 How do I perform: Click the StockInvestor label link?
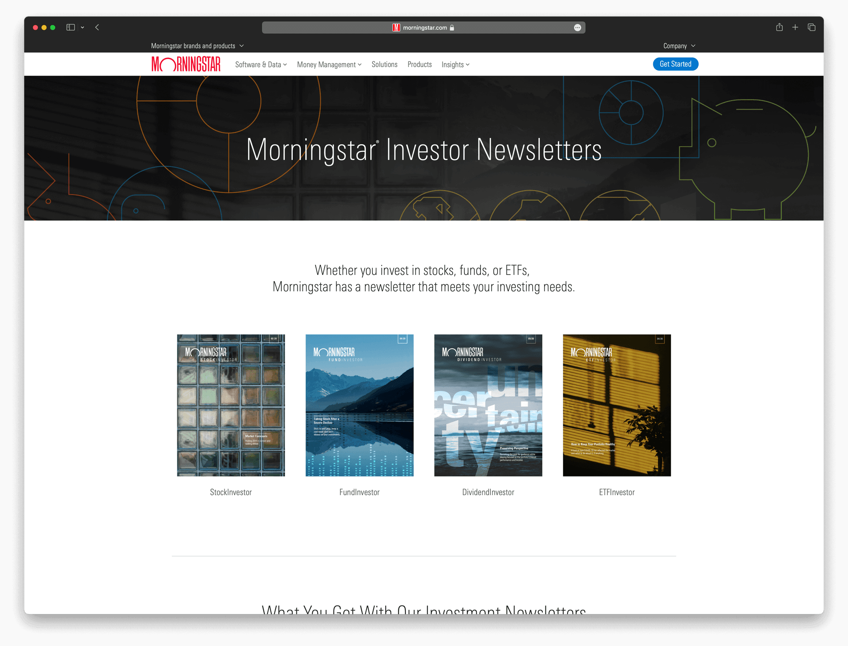point(231,492)
